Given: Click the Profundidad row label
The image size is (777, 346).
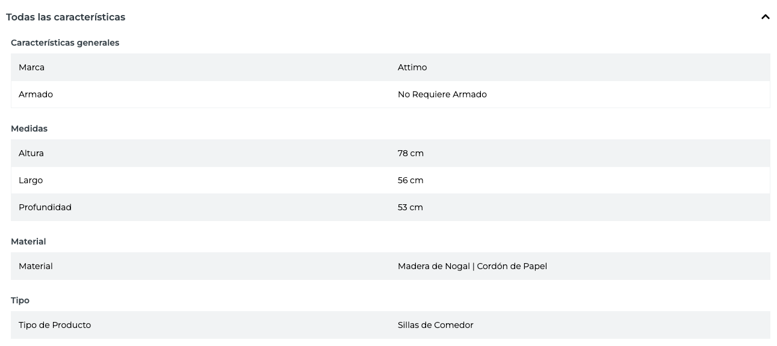Looking at the screenshot, I should [x=45, y=207].
